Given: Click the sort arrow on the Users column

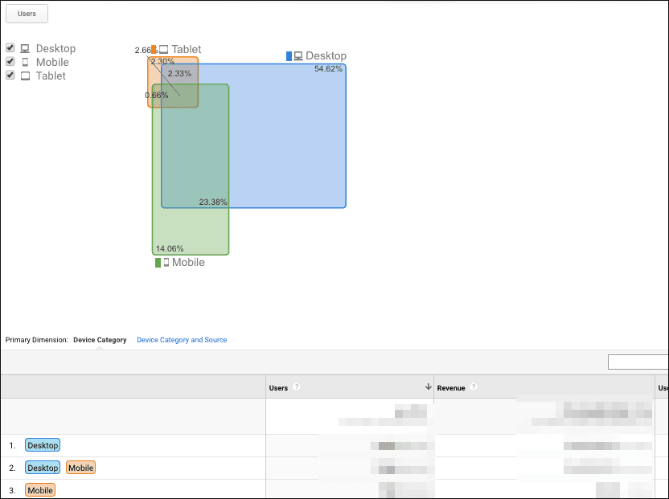Looking at the screenshot, I should (x=429, y=386).
